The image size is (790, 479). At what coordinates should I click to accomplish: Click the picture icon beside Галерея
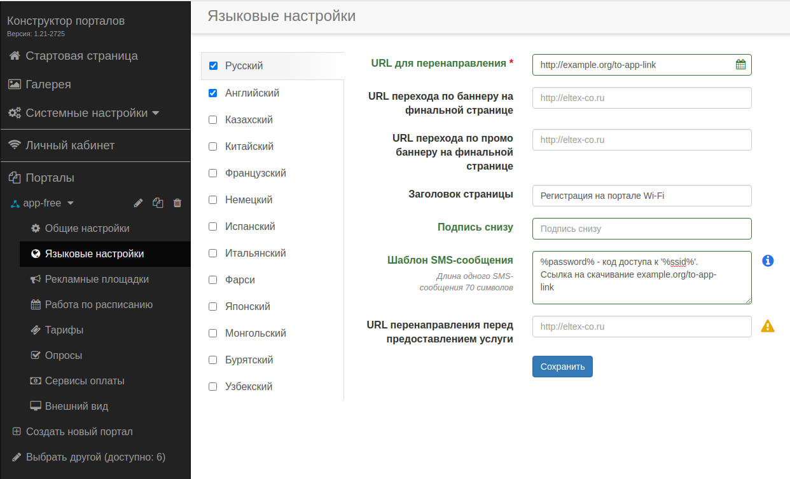tap(14, 84)
